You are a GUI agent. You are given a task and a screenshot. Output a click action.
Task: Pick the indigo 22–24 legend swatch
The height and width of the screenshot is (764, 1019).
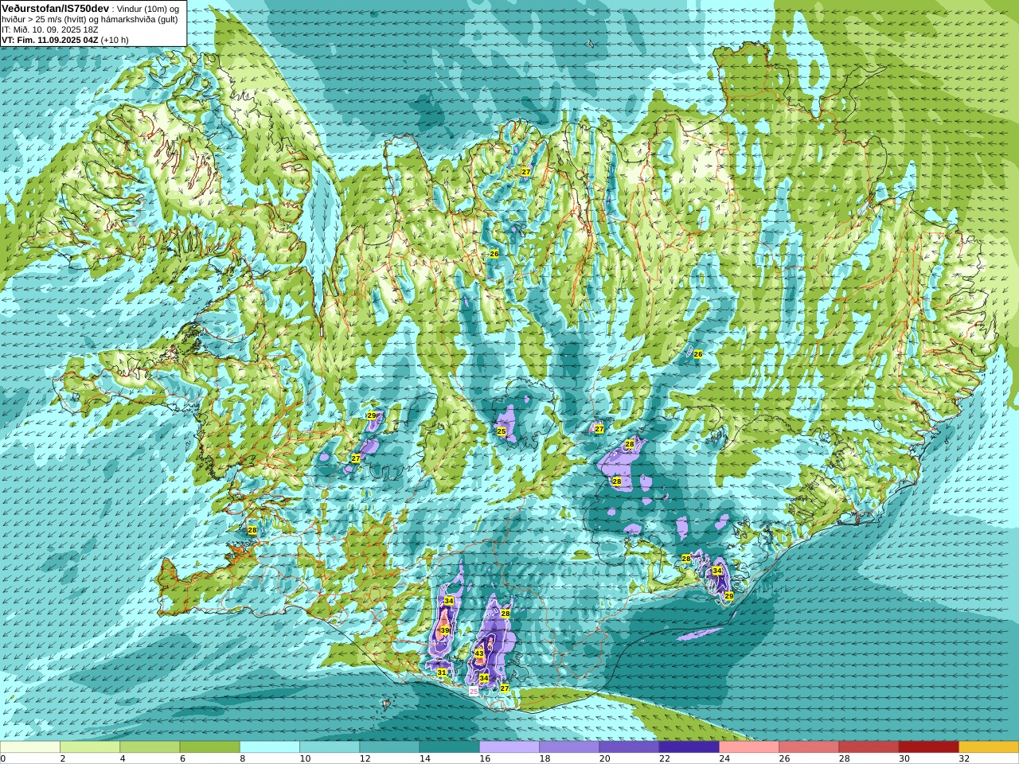click(689, 747)
